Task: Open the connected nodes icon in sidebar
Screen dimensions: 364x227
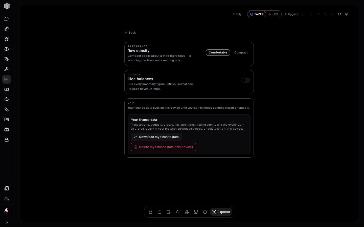Action: tap(7, 109)
